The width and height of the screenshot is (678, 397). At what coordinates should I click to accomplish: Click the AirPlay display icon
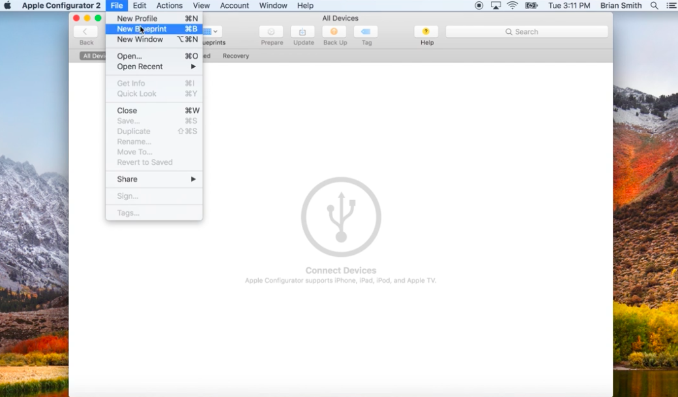point(495,6)
